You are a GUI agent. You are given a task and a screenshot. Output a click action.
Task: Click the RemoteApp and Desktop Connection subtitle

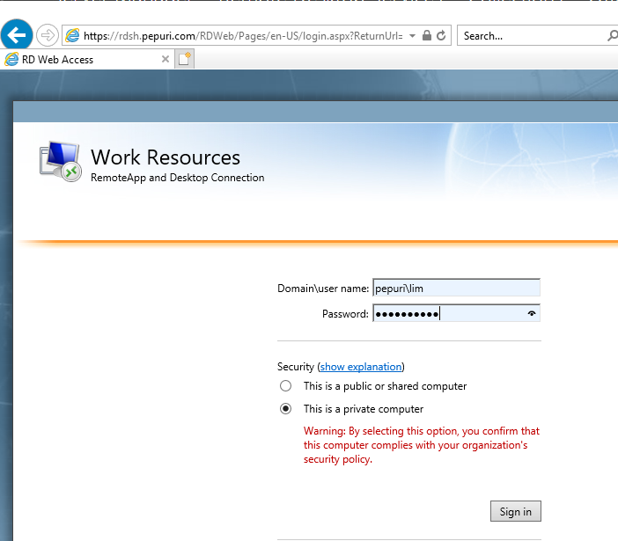177,178
